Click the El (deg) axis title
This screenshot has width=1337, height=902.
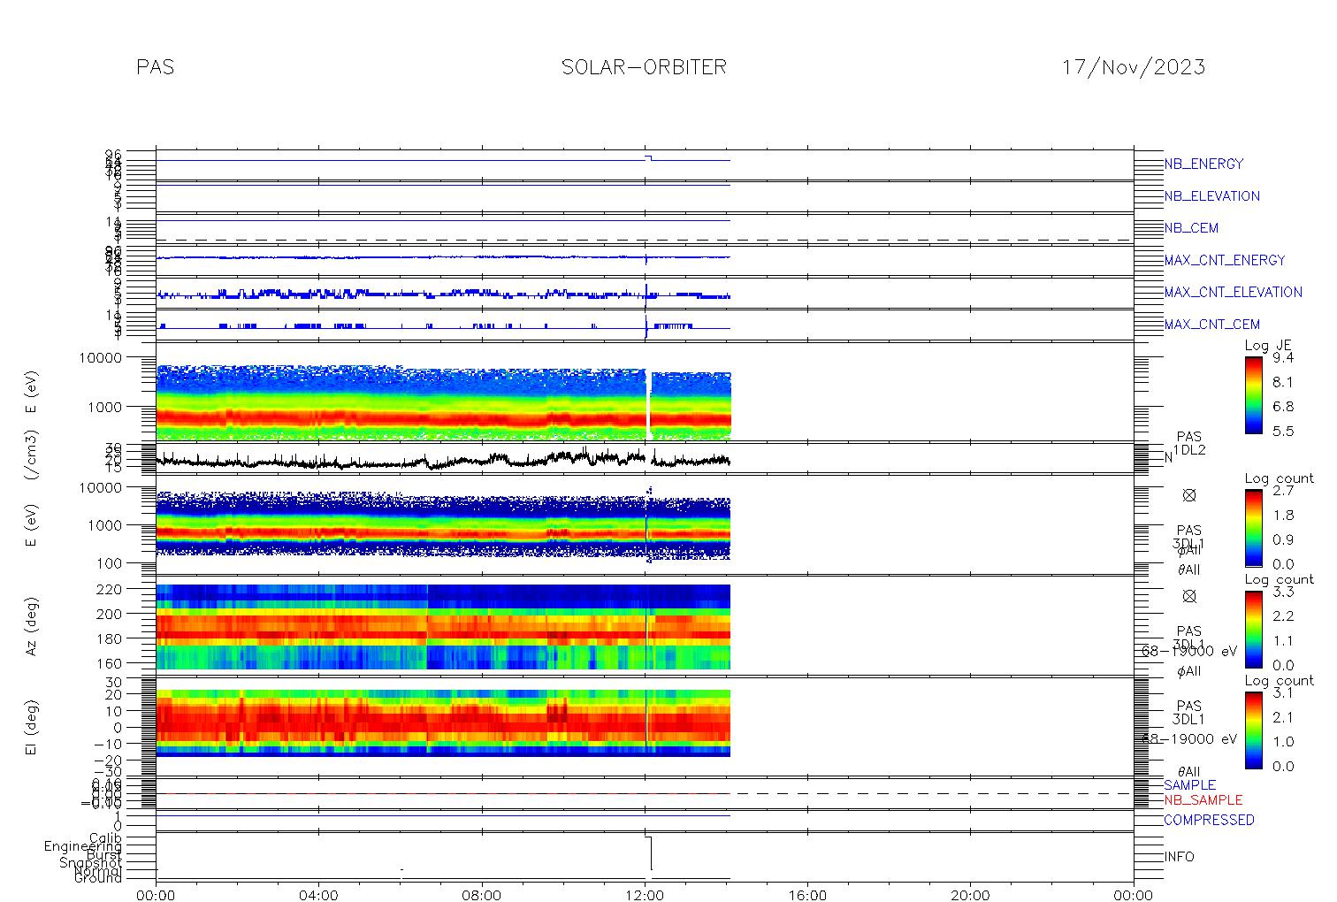tap(31, 728)
